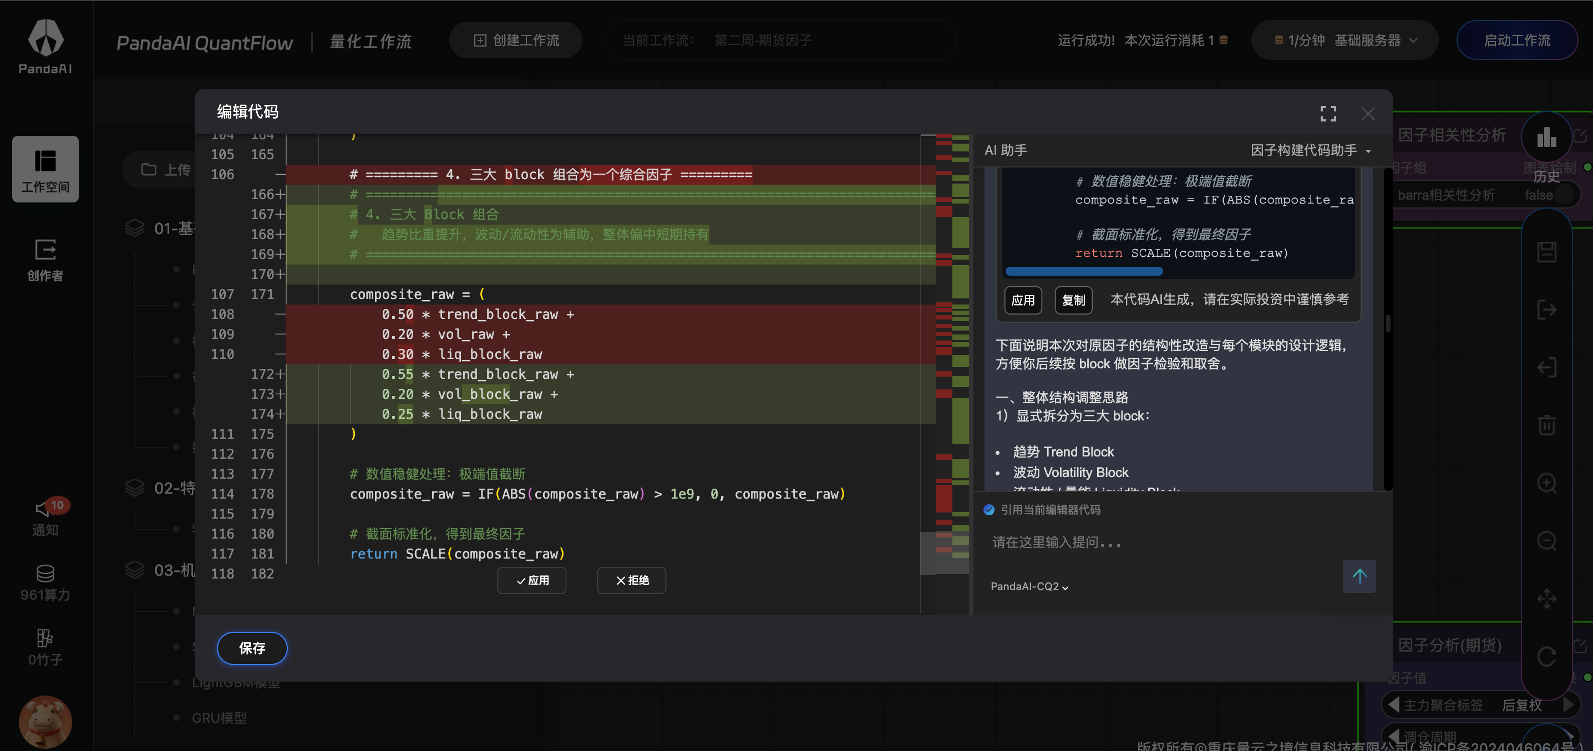Click the 趋势 Trend Block bullet
1593x751 pixels.
click(x=1063, y=451)
